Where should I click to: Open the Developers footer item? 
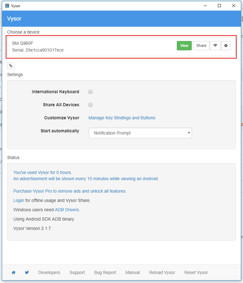click(x=49, y=272)
